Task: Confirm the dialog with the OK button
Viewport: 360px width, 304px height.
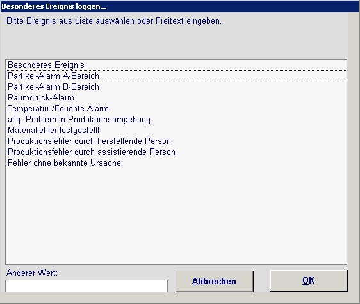Action: pyautogui.click(x=309, y=281)
